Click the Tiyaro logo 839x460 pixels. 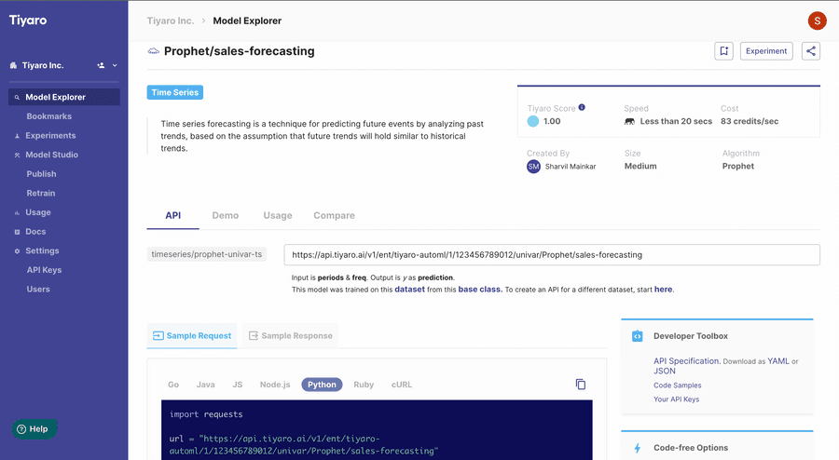(28, 20)
